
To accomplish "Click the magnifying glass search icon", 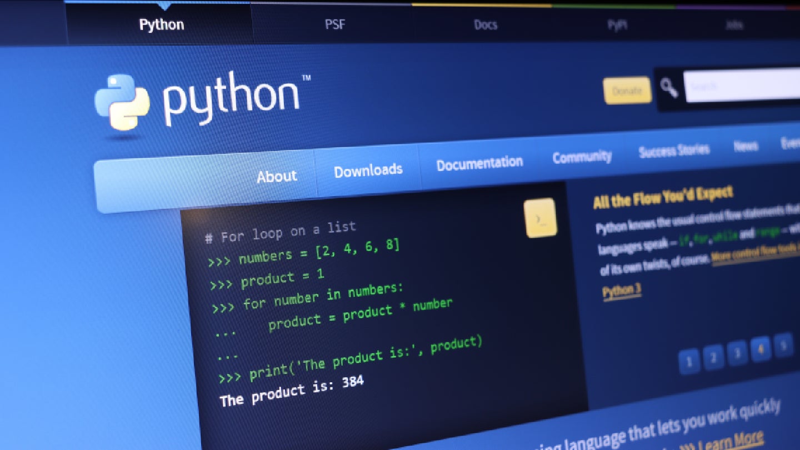I will (x=669, y=88).
